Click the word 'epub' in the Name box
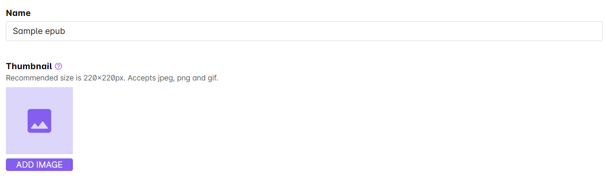606x176 pixels. [55, 31]
